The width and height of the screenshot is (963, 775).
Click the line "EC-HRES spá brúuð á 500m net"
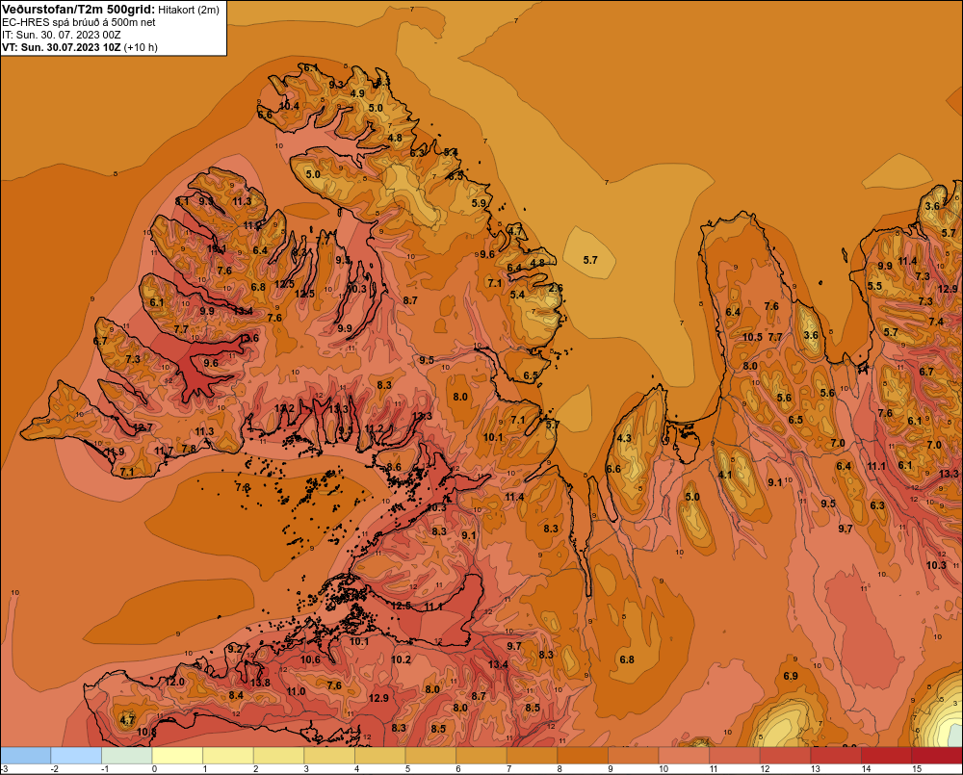[x=79, y=22]
